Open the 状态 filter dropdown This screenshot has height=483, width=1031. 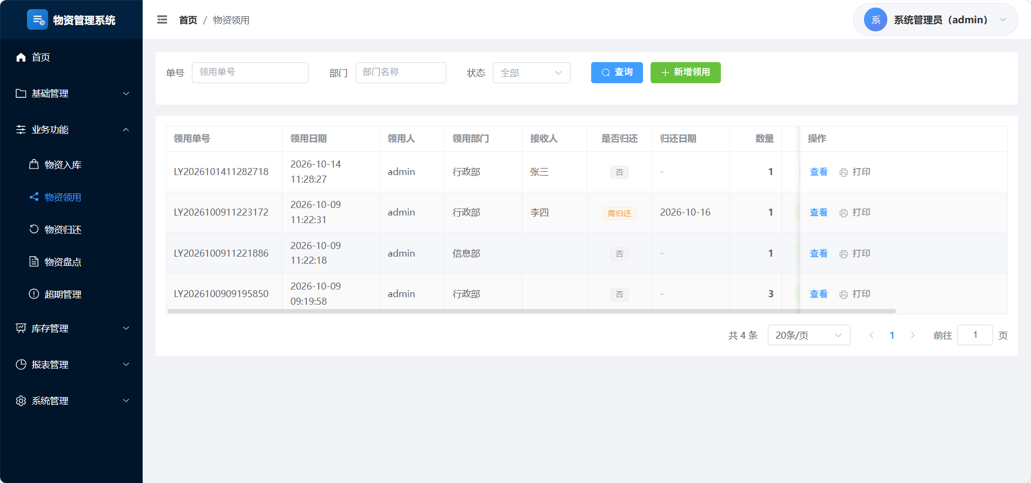(532, 72)
